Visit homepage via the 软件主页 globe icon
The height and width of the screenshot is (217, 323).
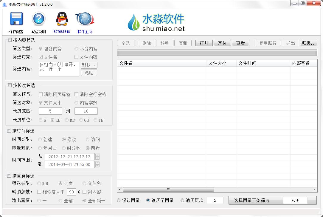[84, 19]
